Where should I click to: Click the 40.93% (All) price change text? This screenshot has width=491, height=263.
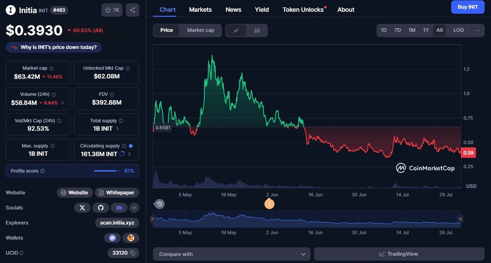(x=88, y=30)
